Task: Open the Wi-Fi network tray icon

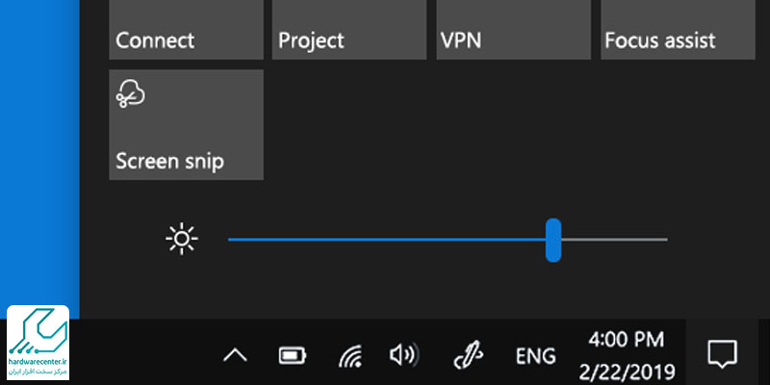Action: tap(350, 355)
